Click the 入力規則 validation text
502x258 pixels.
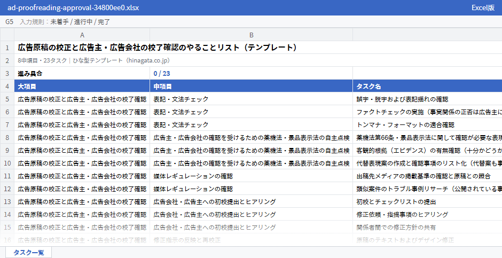point(65,22)
